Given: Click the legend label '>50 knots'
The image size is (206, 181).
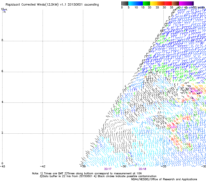Looking at the screenshot, I should [198, 8].
